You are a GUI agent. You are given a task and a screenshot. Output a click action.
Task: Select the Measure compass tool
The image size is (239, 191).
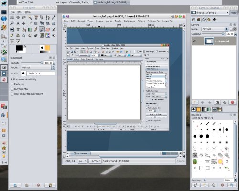18,23
